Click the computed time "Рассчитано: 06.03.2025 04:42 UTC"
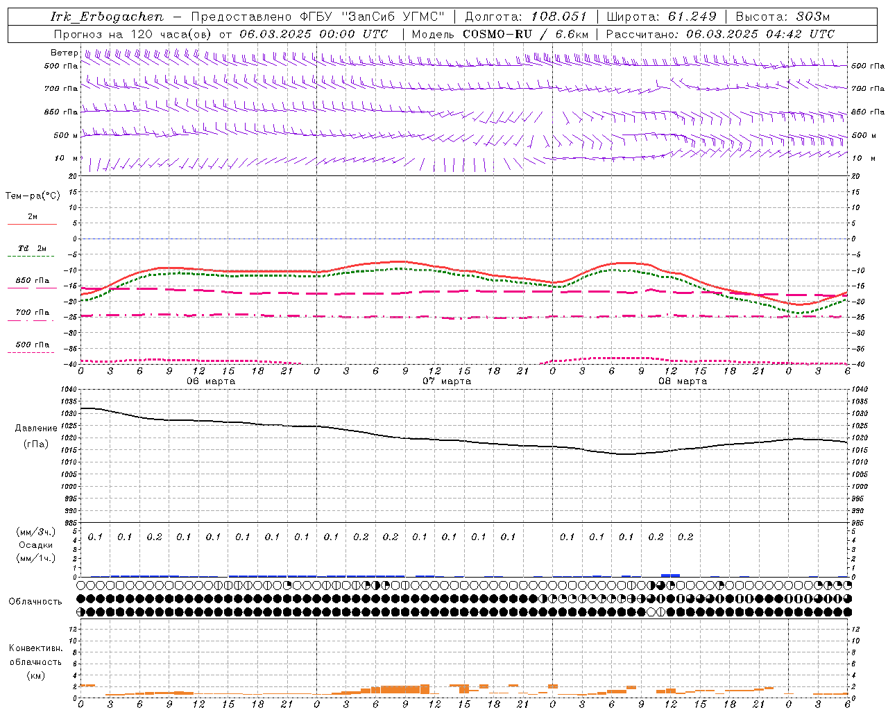 tap(720, 34)
